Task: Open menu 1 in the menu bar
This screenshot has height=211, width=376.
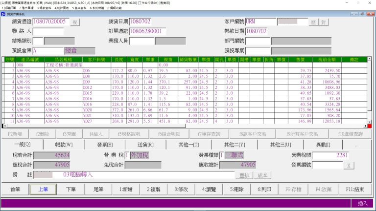Action: 9,8
